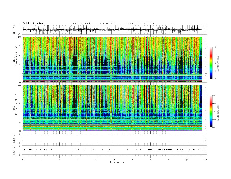Click the "8" kHz tick on ch.1 frequency axis
The height and width of the screenshot is (179, 231).
point(20,46)
